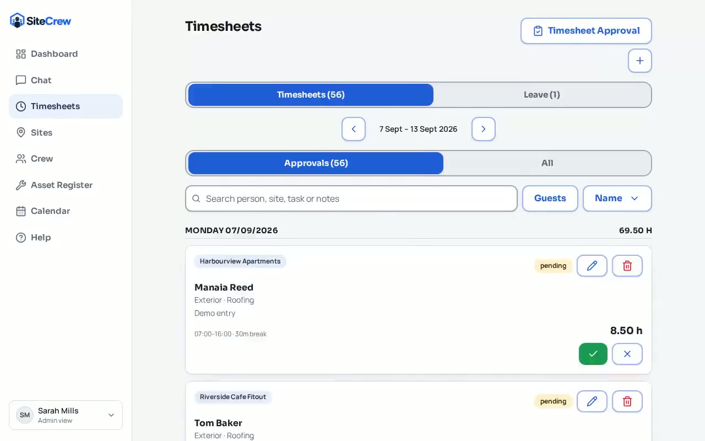Click the SM avatar initials
This screenshot has height=441, width=705.
coord(25,415)
